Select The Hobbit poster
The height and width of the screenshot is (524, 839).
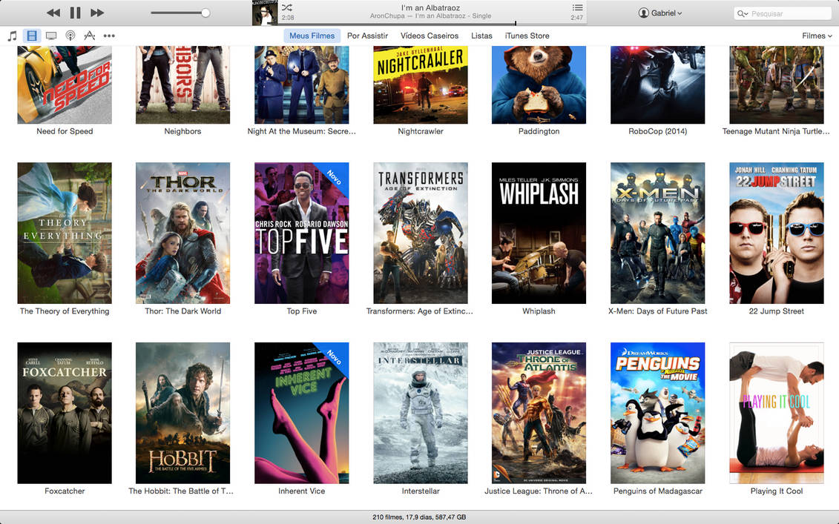tap(183, 413)
